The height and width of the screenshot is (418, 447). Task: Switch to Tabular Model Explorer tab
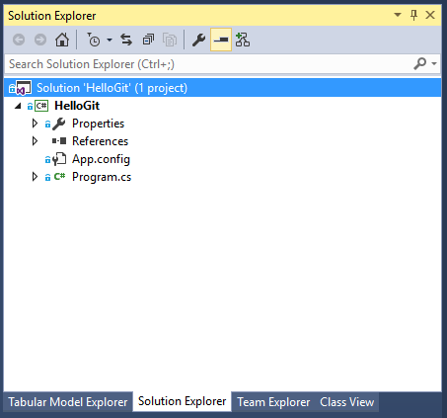pyautogui.click(x=68, y=402)
